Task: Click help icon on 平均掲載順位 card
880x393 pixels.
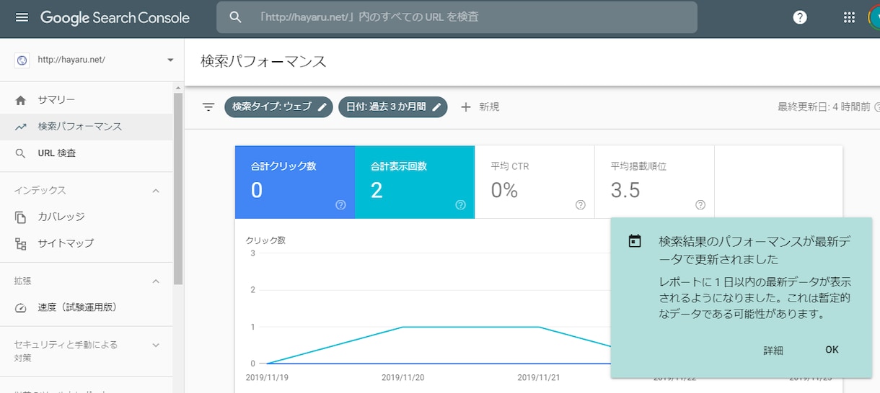Action: 700,205
